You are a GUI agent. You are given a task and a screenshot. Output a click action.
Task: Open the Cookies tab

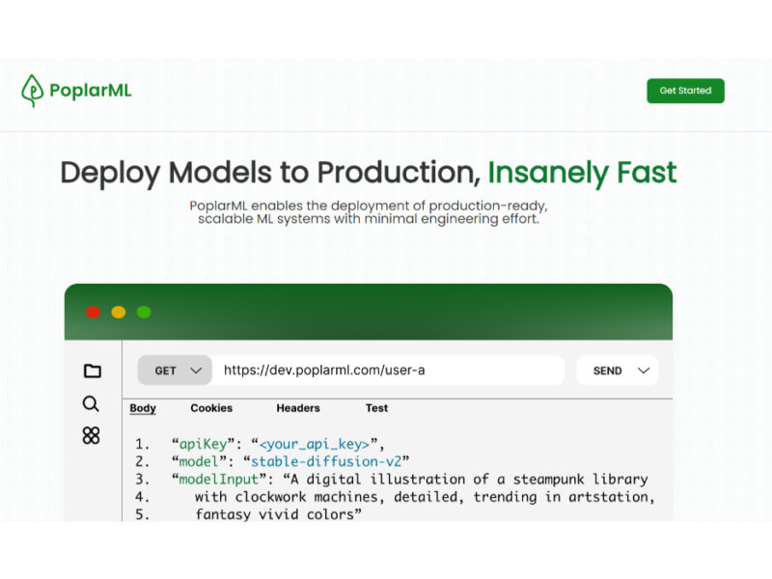[211, 408]
